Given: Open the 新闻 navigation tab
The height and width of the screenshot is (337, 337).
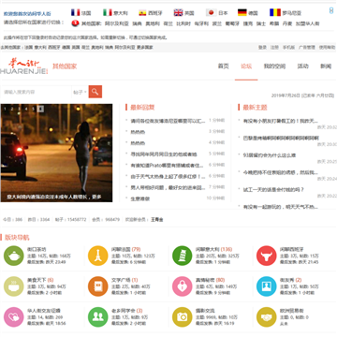Looking at the screenshot, I should click(x=326, y=66).
